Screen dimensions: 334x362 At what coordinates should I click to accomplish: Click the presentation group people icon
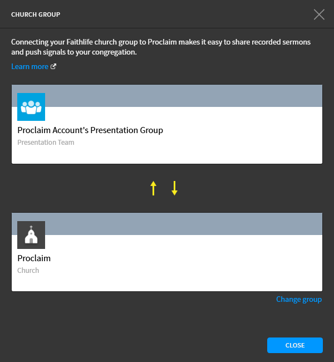point(31,107)
